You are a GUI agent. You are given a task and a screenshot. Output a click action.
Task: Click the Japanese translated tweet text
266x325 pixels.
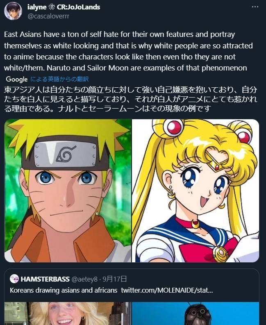pos(130,99)
